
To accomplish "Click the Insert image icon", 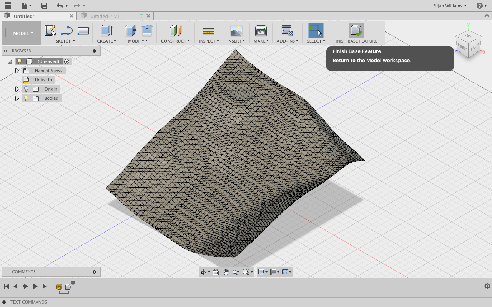I will point(236,31).
